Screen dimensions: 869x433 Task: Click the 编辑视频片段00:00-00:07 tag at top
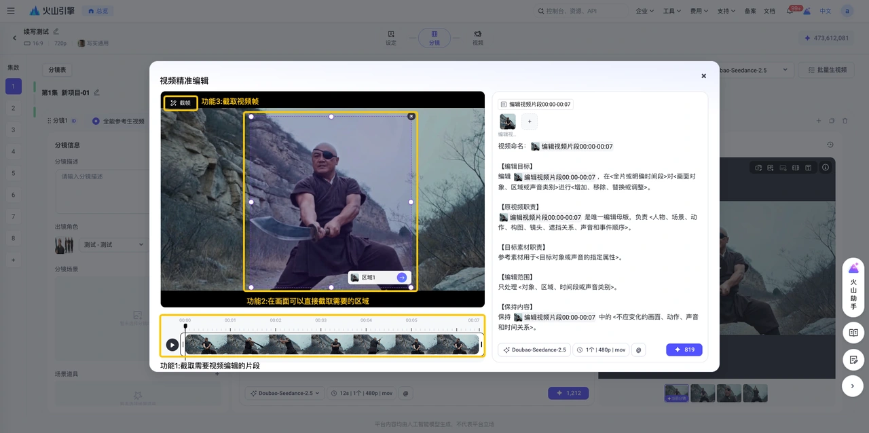point(535,105)
